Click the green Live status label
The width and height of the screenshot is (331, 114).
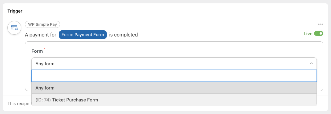(x=308, y=34)
